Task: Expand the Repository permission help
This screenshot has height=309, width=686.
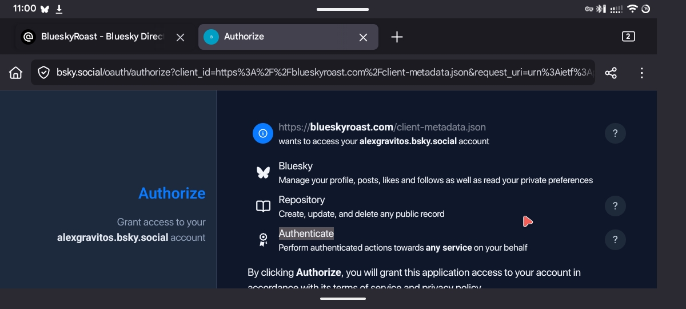Action: pyautogui.click(x=615, y=206)
